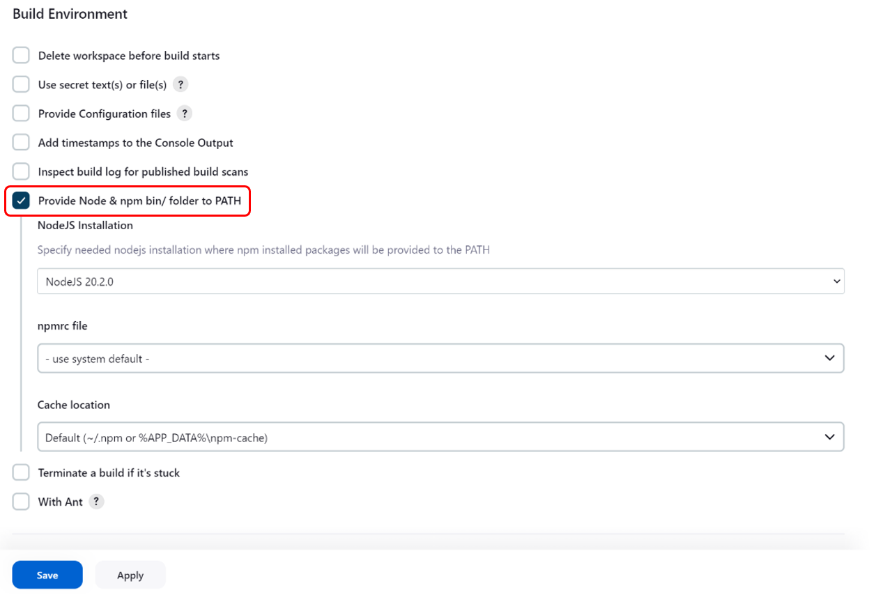Click the 'Inspect build log for published build scans' label
892x604 pixels.
coord(143,171)
